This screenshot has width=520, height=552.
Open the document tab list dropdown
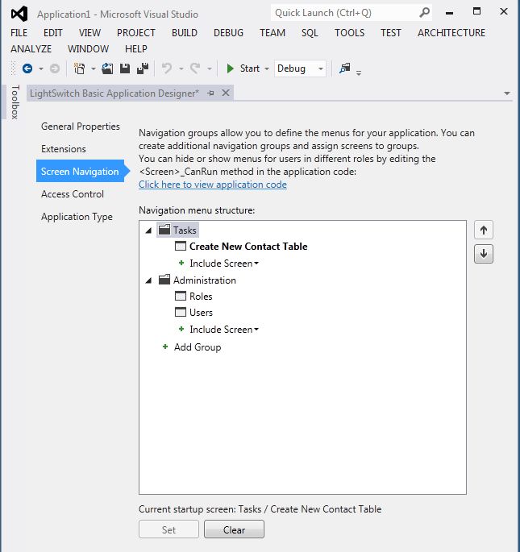(x=506, y=93)
